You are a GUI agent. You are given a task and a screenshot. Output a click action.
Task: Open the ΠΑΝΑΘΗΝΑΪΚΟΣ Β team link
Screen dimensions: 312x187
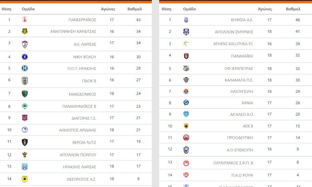tap(79, 106)
